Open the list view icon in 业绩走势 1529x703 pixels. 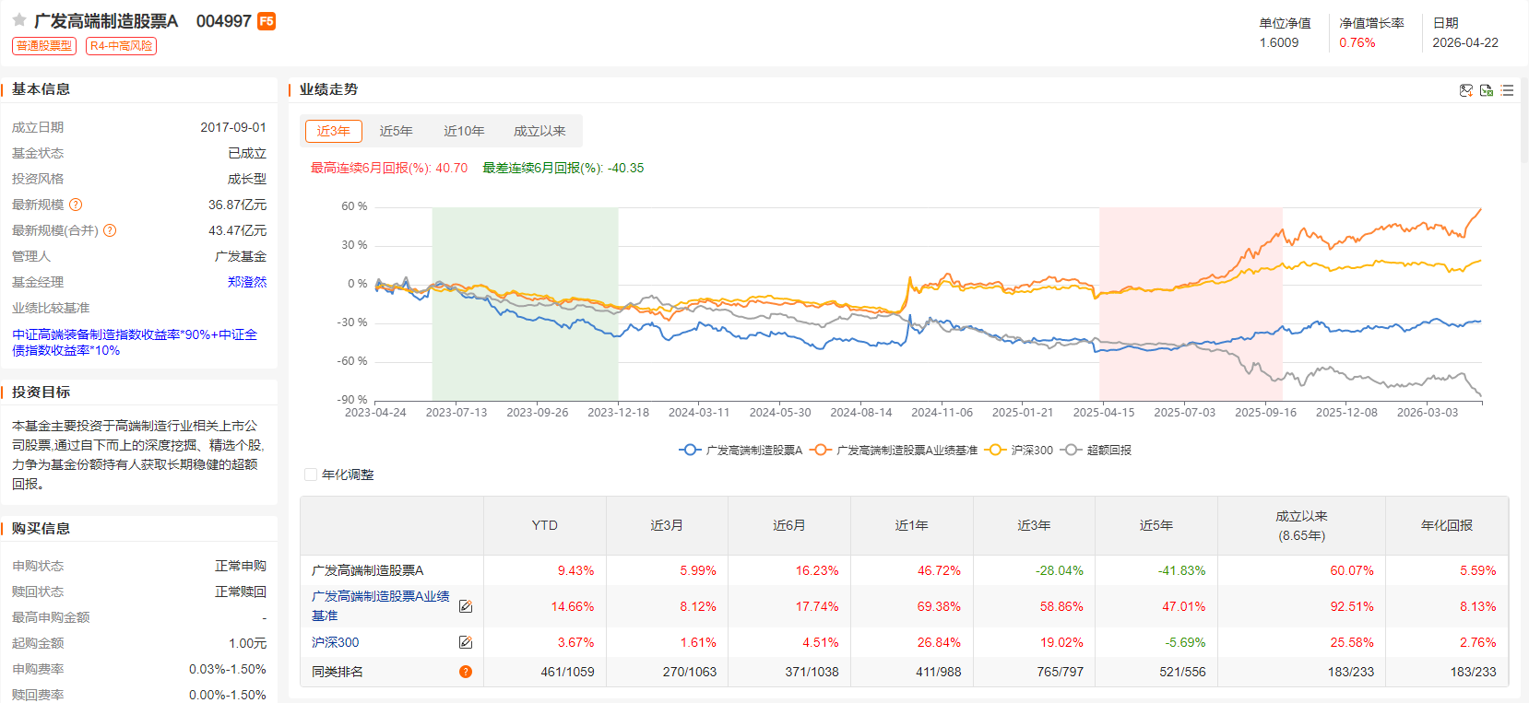click(x=1507, y=90)
